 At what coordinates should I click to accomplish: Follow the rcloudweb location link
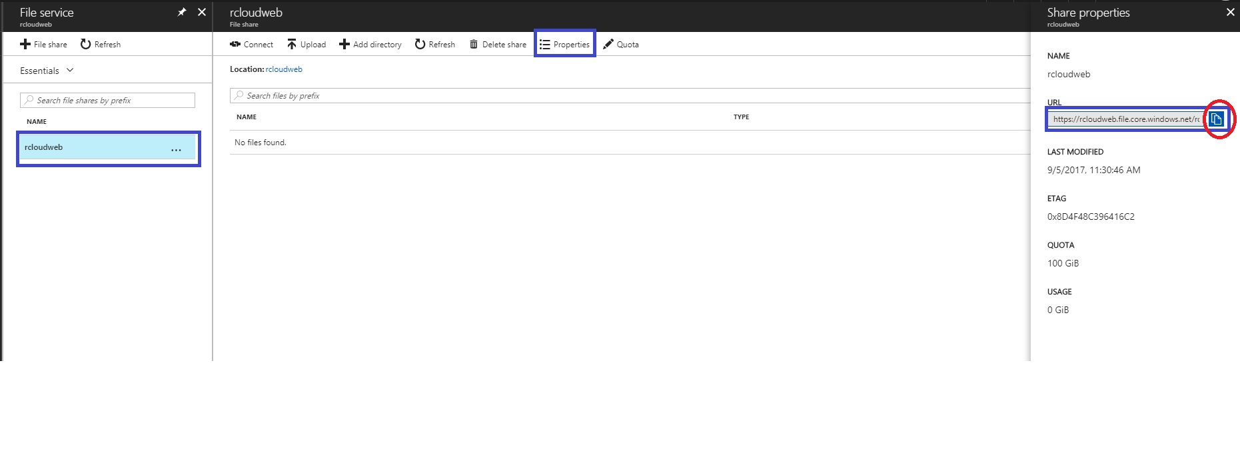pyautogui.click(x=284, y=69)
